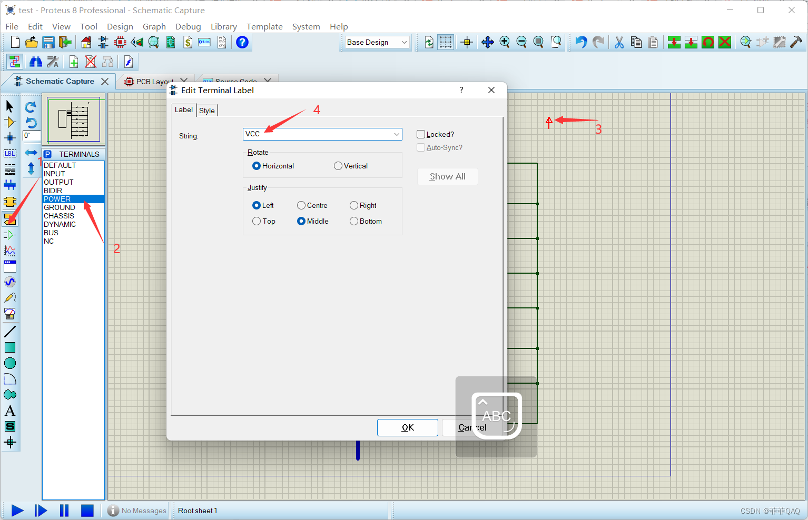Click the Zoom Out magnifier icon
Screen dimensions: 808x520
click(x=521, y=42)
